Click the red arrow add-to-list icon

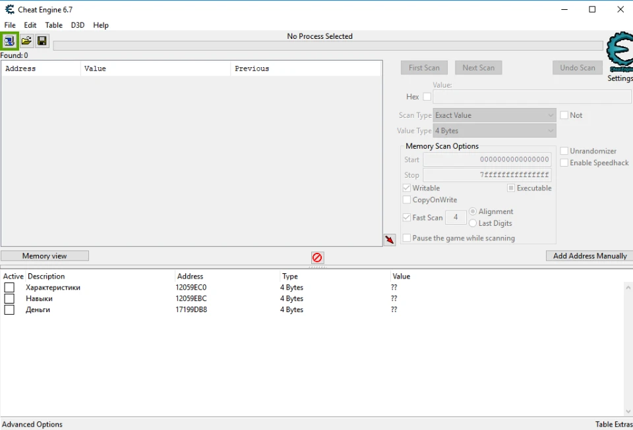390,240
